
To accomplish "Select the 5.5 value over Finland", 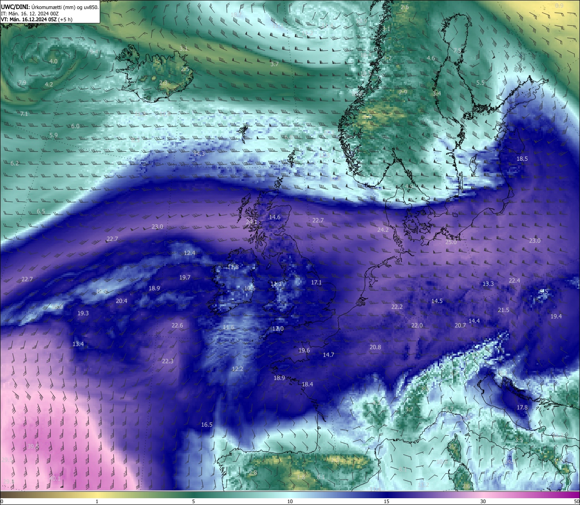I will [x=480, y=83].
